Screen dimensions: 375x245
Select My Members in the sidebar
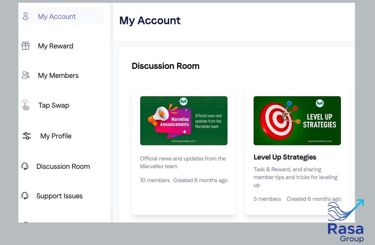[58, 75]
